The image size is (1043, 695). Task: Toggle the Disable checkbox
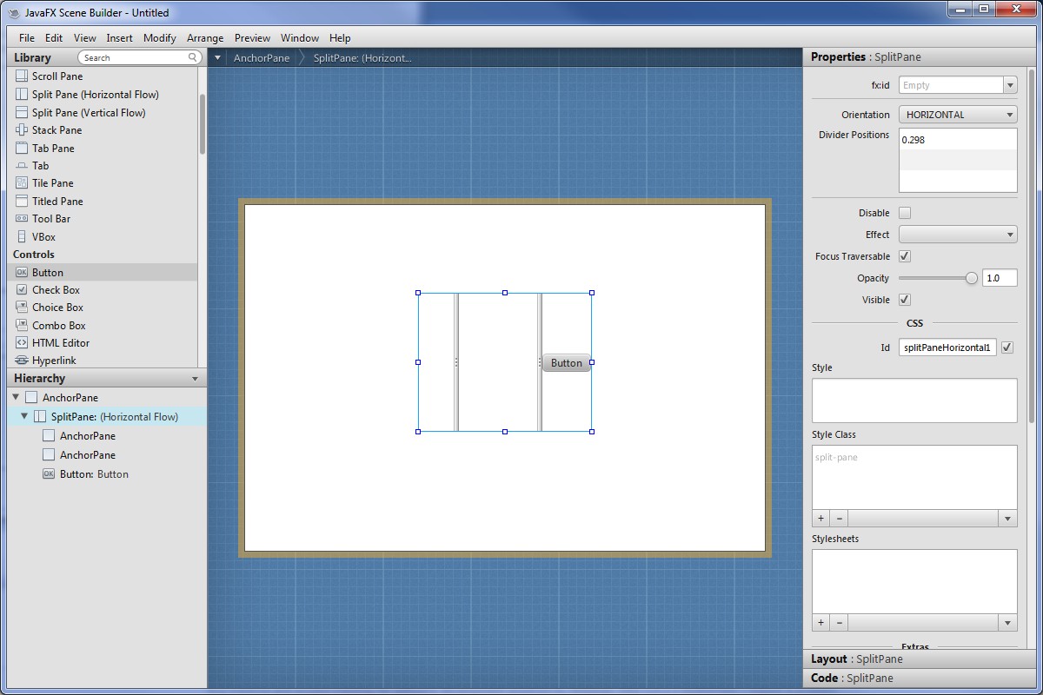(905, 213)
